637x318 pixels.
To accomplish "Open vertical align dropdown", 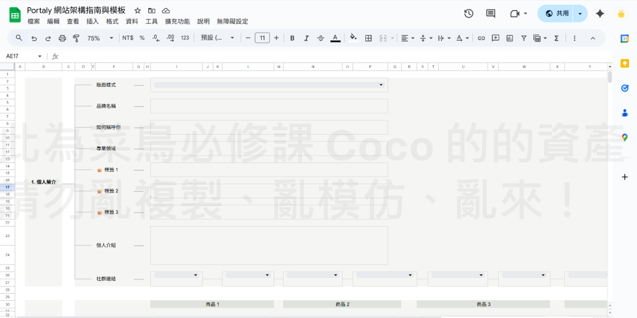I will pyautogui.click(x=426, y=38).
